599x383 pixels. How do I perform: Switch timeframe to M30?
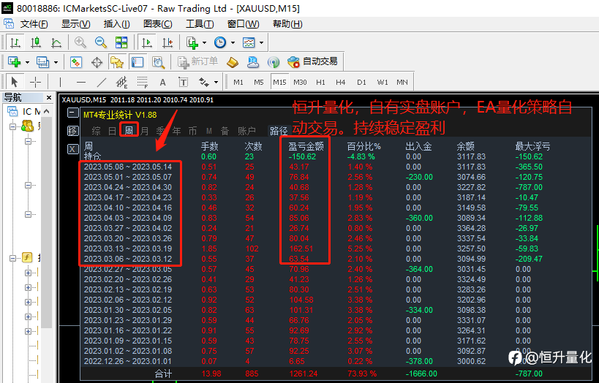click(x=300, y=82)
